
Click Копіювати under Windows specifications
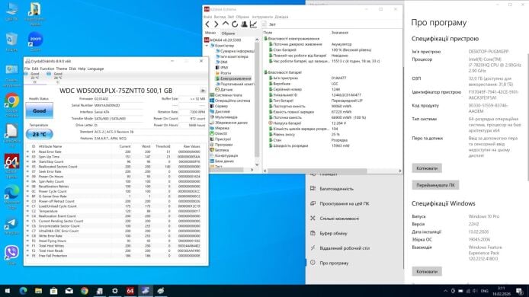[427, 271]
